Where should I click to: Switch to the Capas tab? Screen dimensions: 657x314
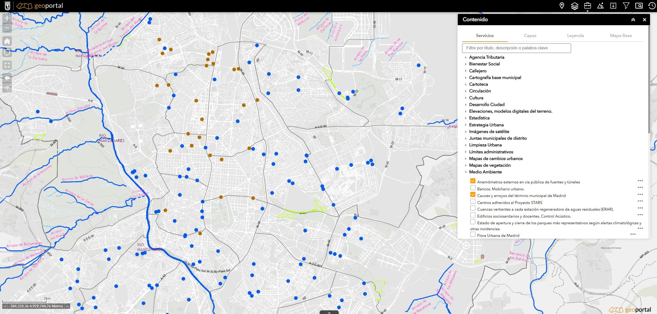(530, 36)
